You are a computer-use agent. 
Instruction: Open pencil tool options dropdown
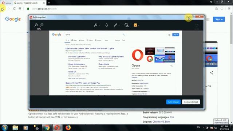[x=119, y=25]
